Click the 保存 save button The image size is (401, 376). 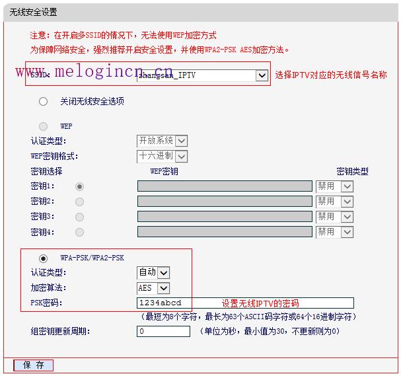34,365
